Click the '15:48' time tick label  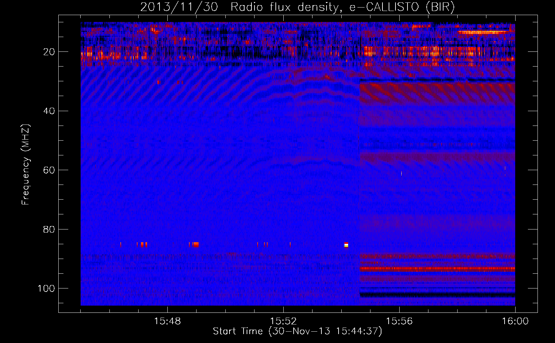pyautogui.click(x=167, y=321)
